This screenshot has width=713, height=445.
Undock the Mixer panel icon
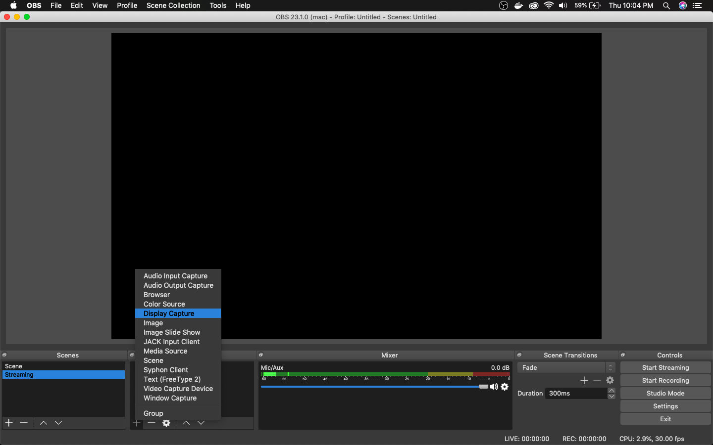coord(261,355)
